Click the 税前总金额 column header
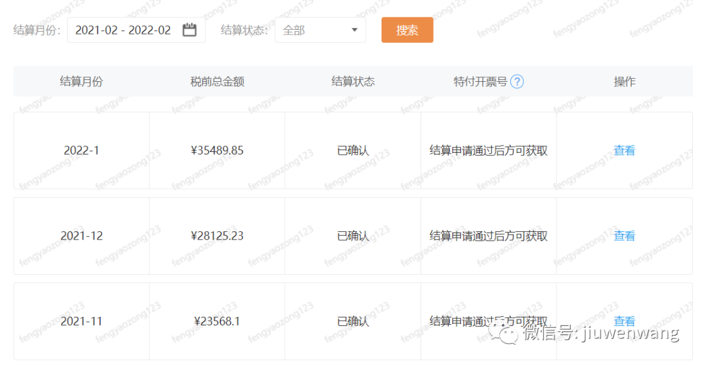The width and height of the screenshot is (702, 365). click(217, 81)
